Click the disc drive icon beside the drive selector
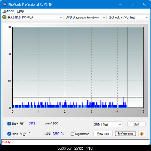 [x=4, y=17]
